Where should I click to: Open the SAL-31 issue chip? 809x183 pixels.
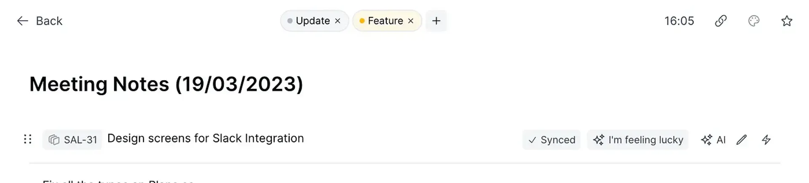[x=72, y=140]
